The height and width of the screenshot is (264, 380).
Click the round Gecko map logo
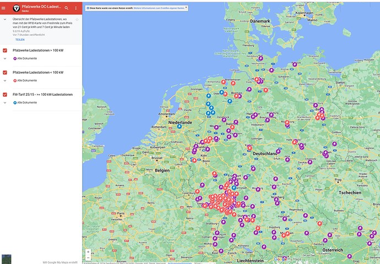tap(16, 8)
